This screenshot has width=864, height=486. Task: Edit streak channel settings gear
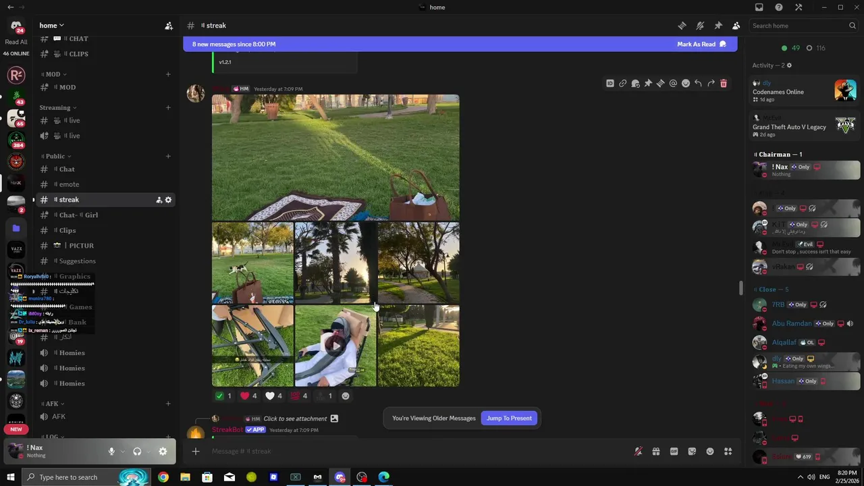click(168, 200)
